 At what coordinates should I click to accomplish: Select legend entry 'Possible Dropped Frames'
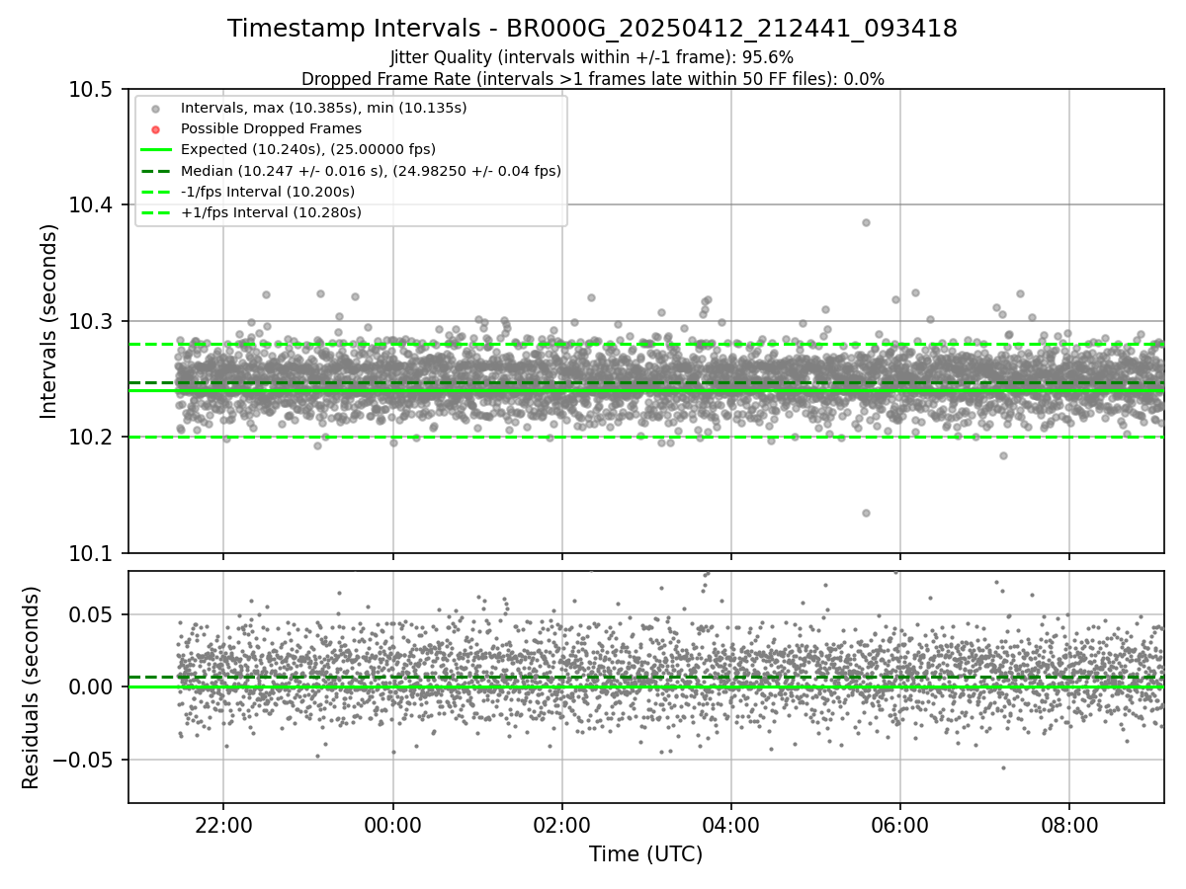pos(271,128)
